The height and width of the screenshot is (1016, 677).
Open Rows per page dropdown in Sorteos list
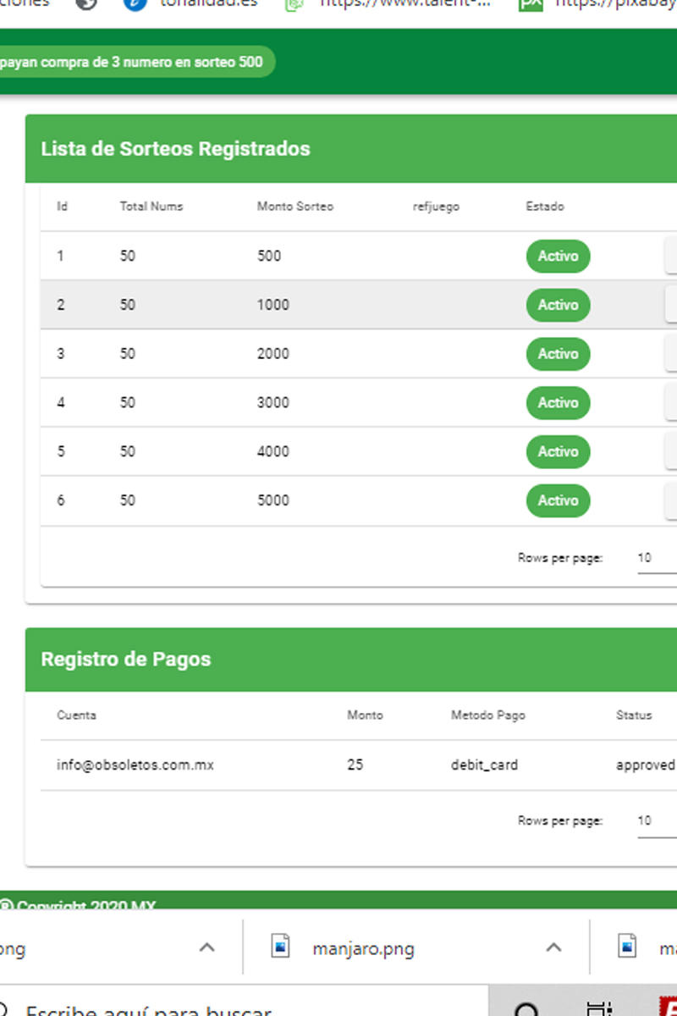click(656, 558)
